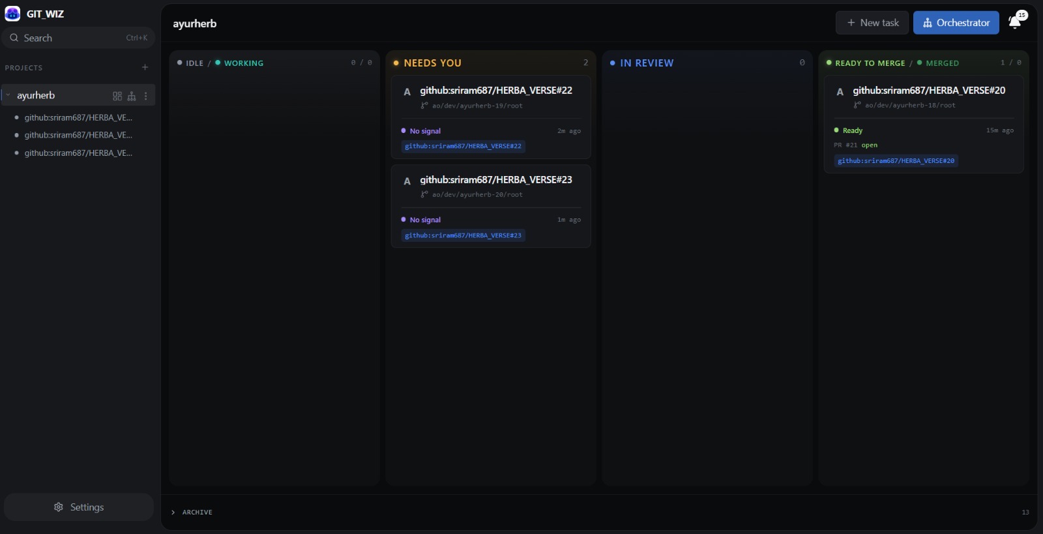
Task: Click the Orchestrator button
Action: (x=956, y=23)
